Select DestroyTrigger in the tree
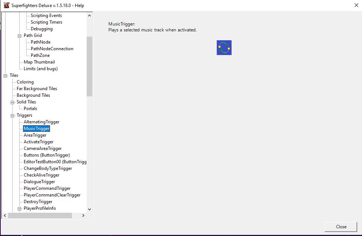The height and width of the screenshot is (236, 362). (x=38, y=202)
